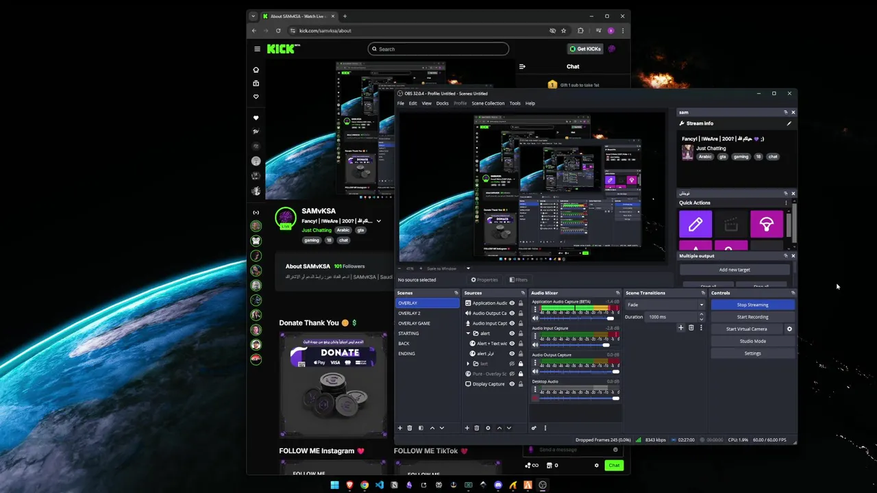Open the Virtual Camera settings gear
This screenshot has height=493, width=877.
click(x=789, y=329)
